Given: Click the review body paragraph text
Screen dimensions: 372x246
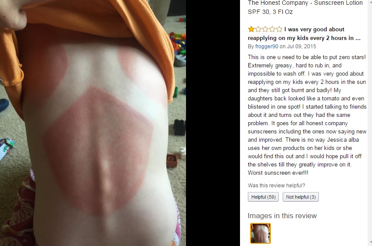Looking at the screenshot, I should tap(307, 115).
